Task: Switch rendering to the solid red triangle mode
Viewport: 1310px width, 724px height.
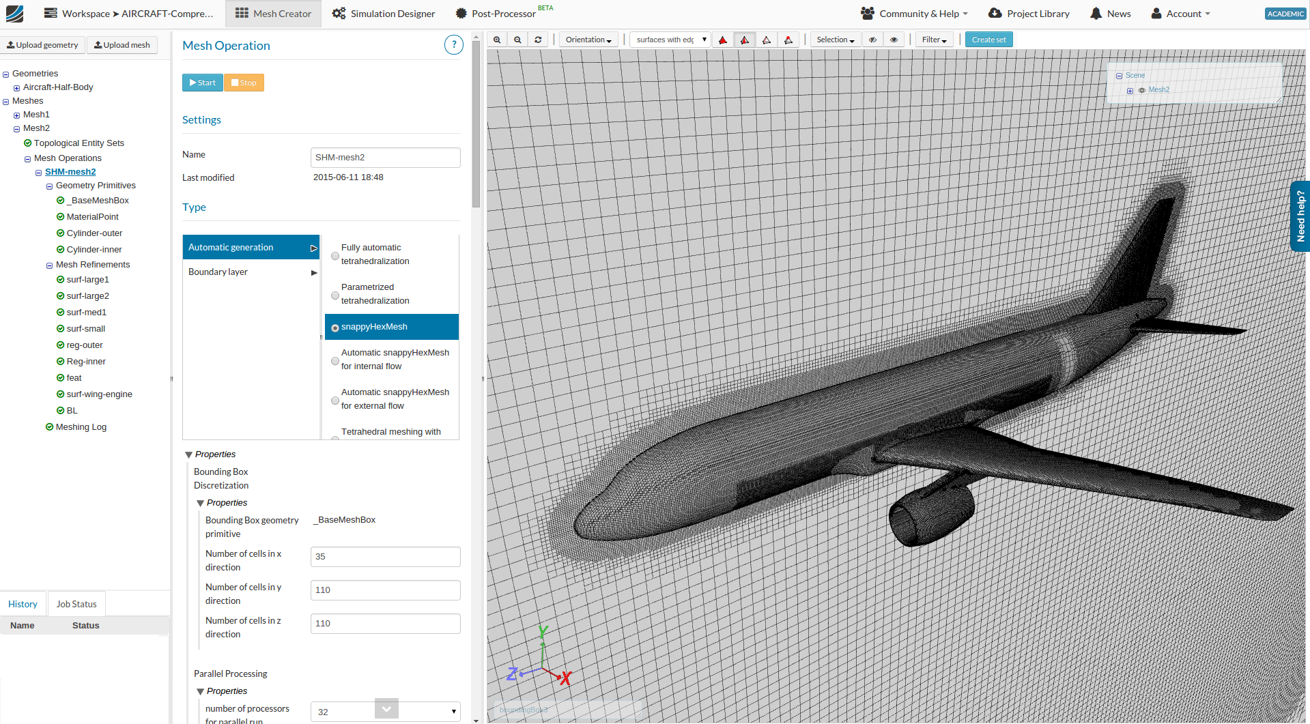Action: click(723, 39)
